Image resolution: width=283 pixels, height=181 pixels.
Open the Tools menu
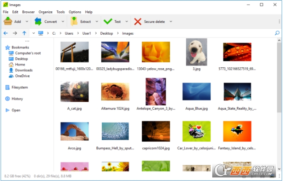[60, 12]
